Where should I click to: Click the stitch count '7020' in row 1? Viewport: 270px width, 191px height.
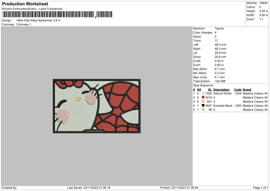pos(208,93)
